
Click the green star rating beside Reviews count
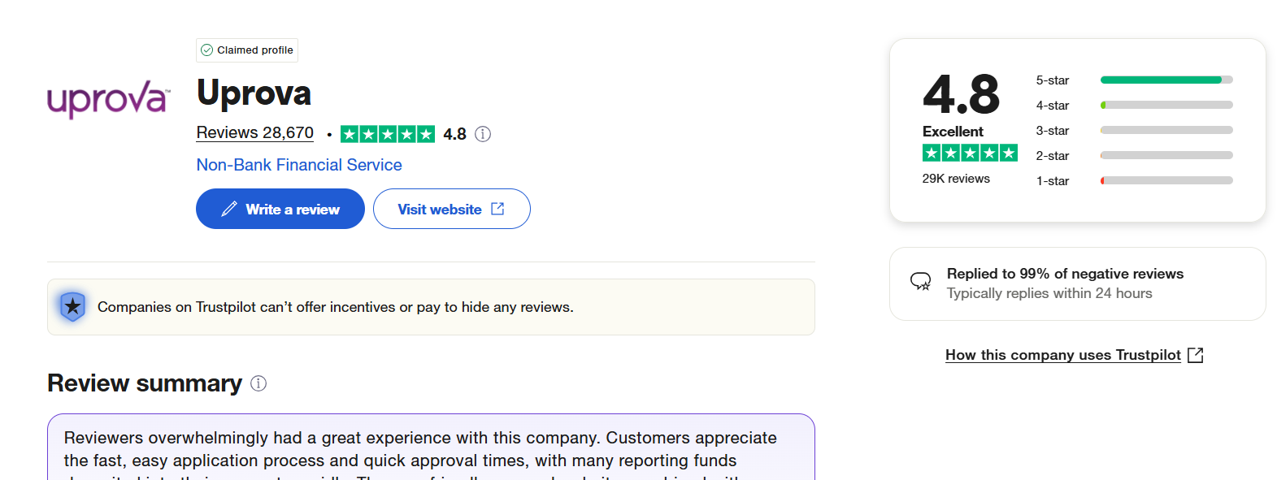coord(387,134)
